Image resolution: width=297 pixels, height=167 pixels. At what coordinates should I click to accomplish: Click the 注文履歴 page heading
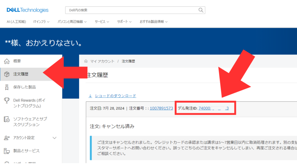(97, 75)
